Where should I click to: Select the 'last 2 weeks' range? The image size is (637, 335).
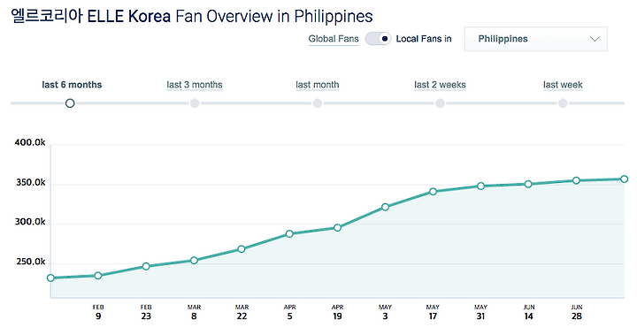(440, 85)
